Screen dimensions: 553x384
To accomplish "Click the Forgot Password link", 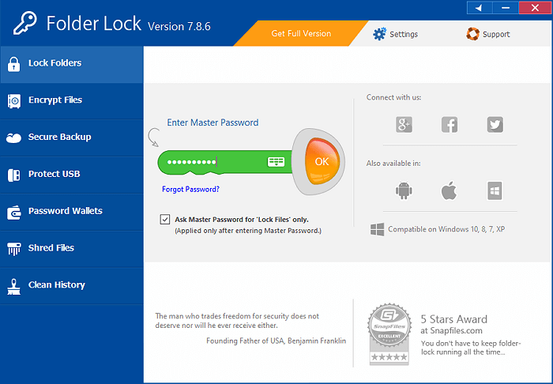I will (190, 190).
